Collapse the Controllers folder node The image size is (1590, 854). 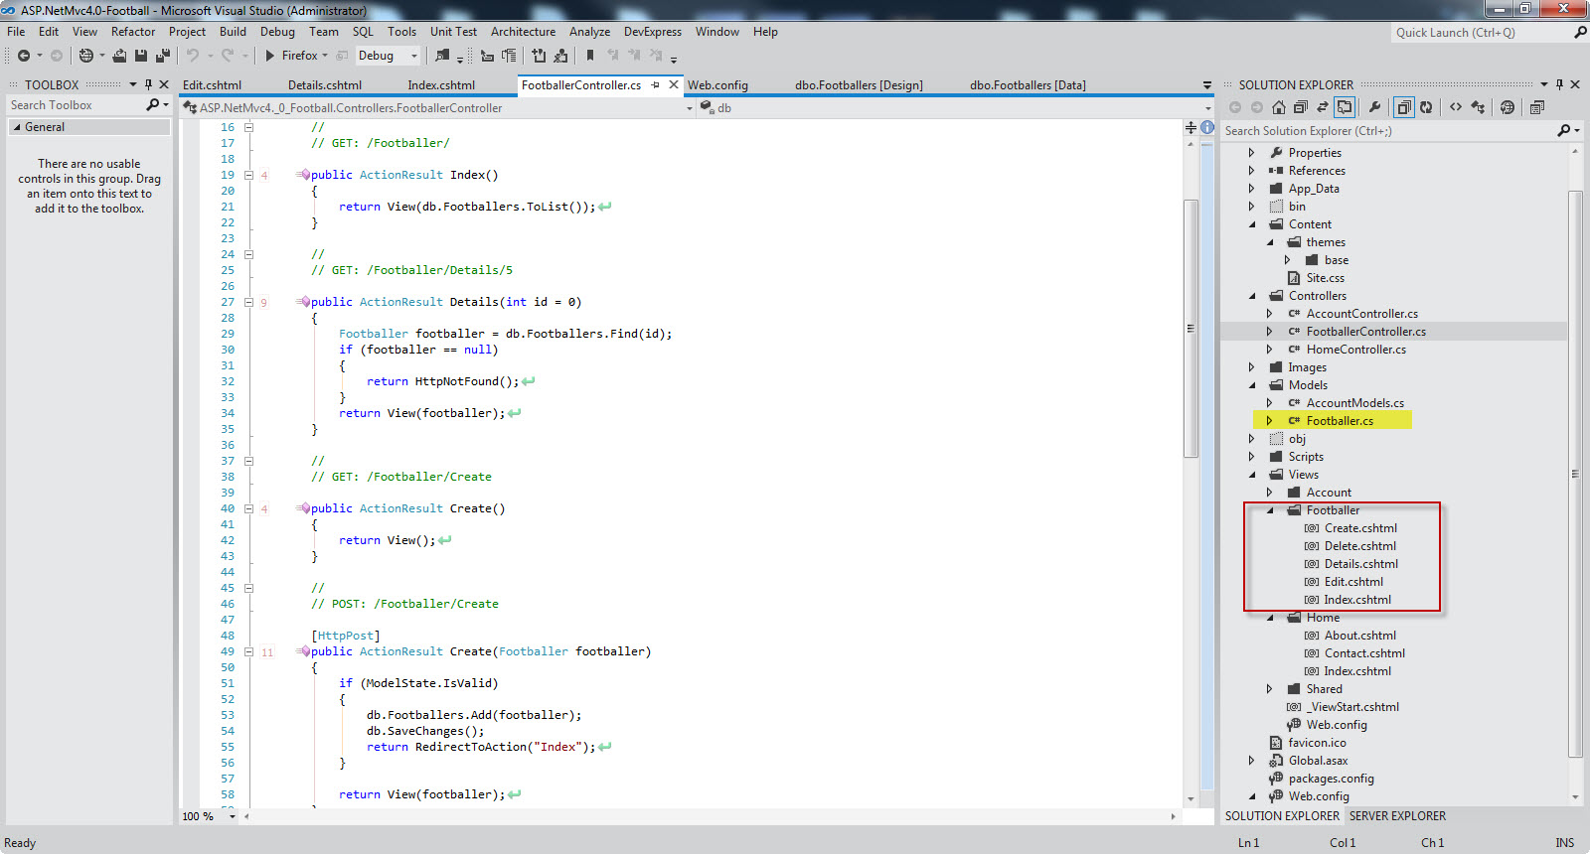point(1252,296)
